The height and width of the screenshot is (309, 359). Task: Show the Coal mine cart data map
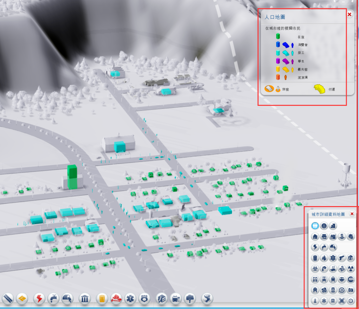tap(315, 290)
